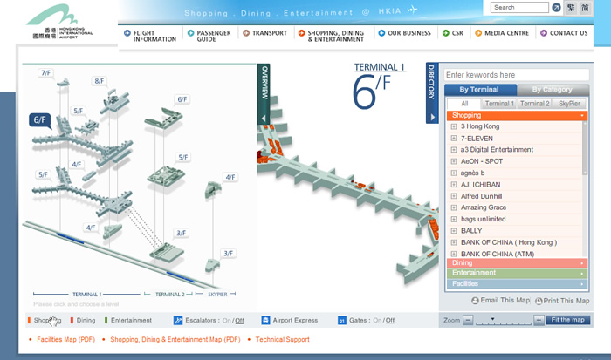Toggle Dining legend highlight
This screenshot has height=360, width=611.
pyautogui.click(x=83, y=320)
